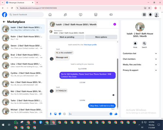
Task: Expand Media, files and links section
Action: 140,65
